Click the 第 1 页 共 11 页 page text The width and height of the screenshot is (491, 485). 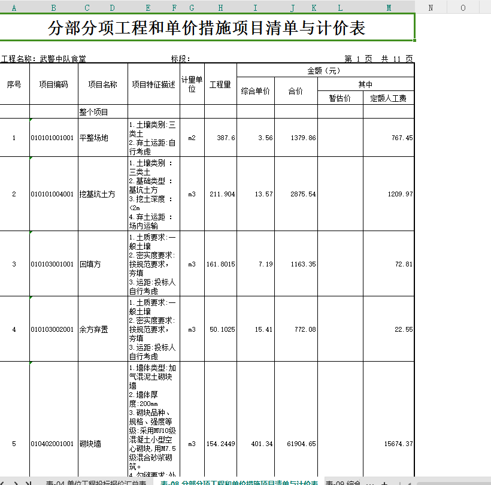pyautogui.click(x=378, y=59)
